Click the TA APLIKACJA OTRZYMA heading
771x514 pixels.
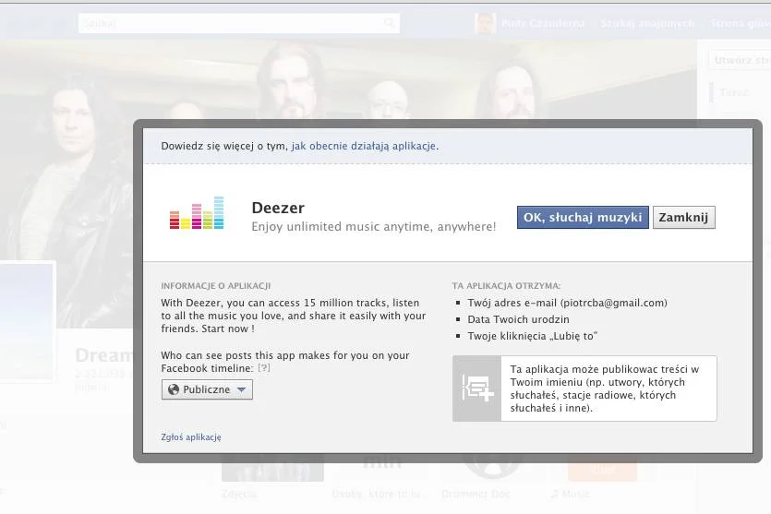(x=506, y=285)
